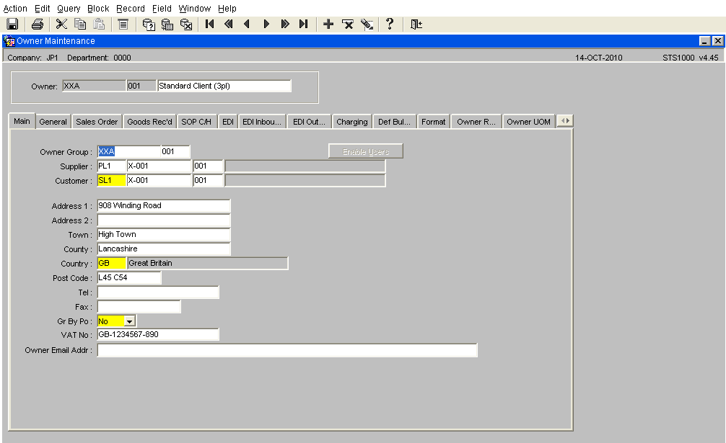Switch to the Format tab
This screenshot has height=443, width=726.
coord(434,122)
